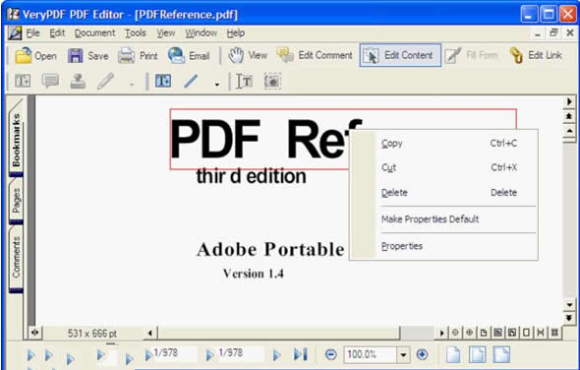Click the Print toolbar icon
This screenshot has width=580, height=370.
pos(126,56)
